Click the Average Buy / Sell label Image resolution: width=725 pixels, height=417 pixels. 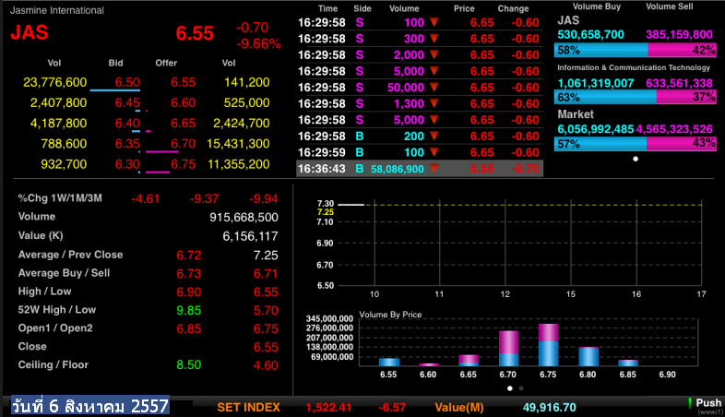pyautogui.click(x=64, y=273)
